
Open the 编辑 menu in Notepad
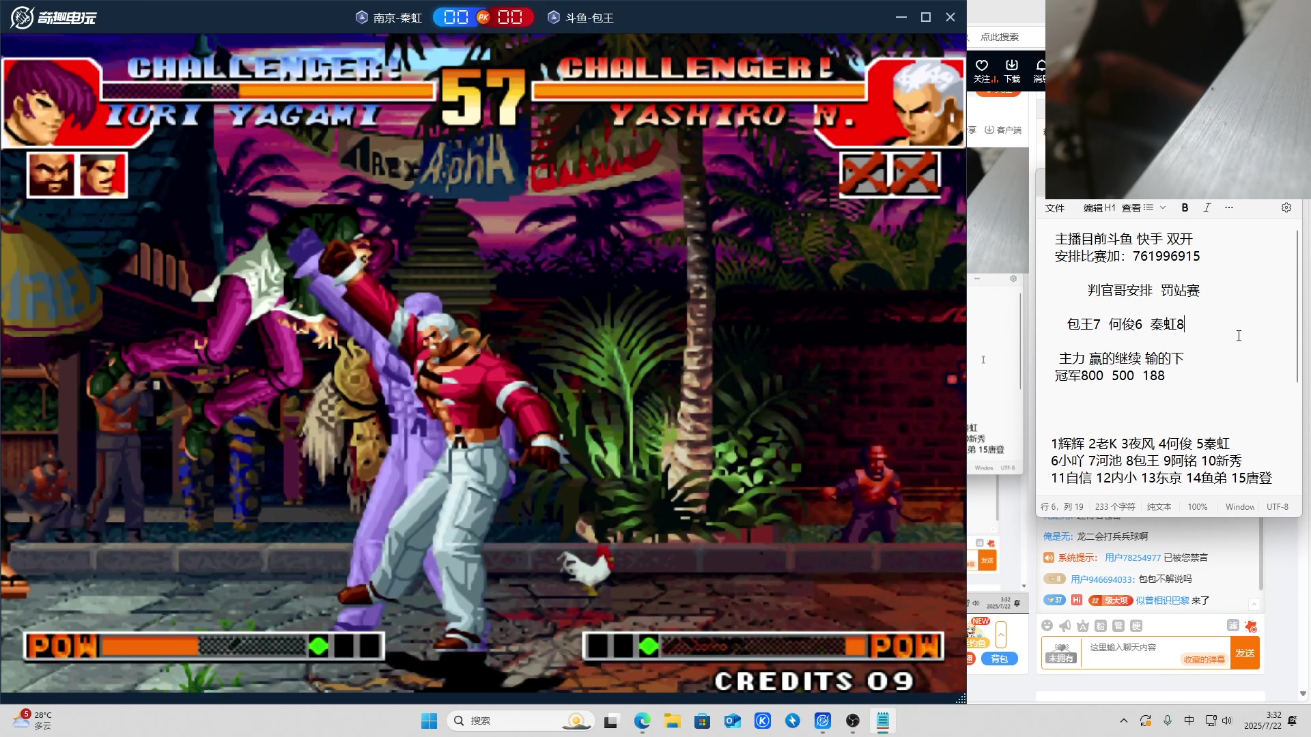tap(1093, 208)
